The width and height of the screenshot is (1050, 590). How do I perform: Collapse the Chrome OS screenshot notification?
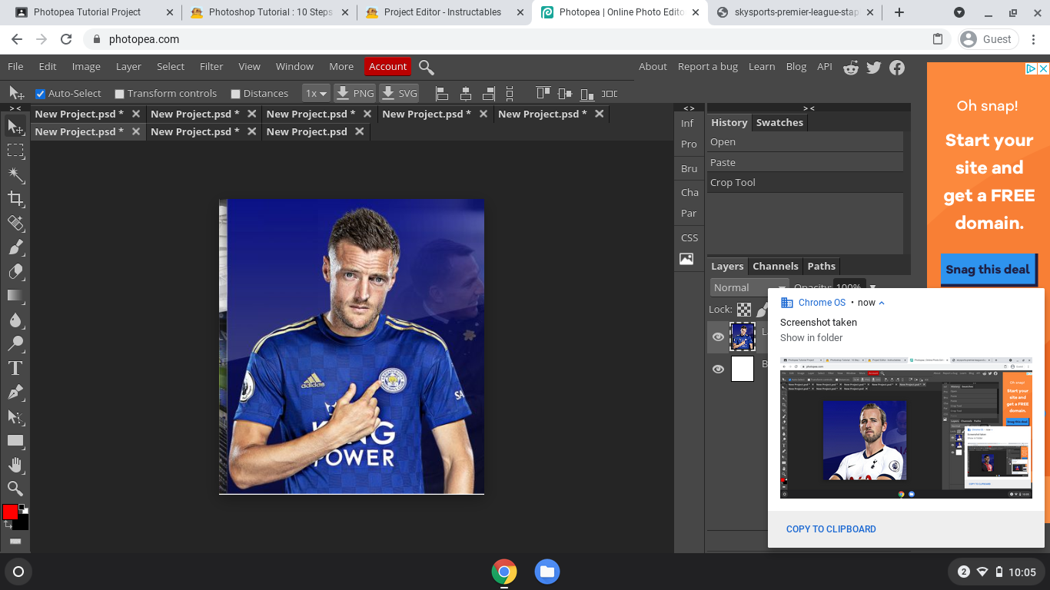[882, 302]
